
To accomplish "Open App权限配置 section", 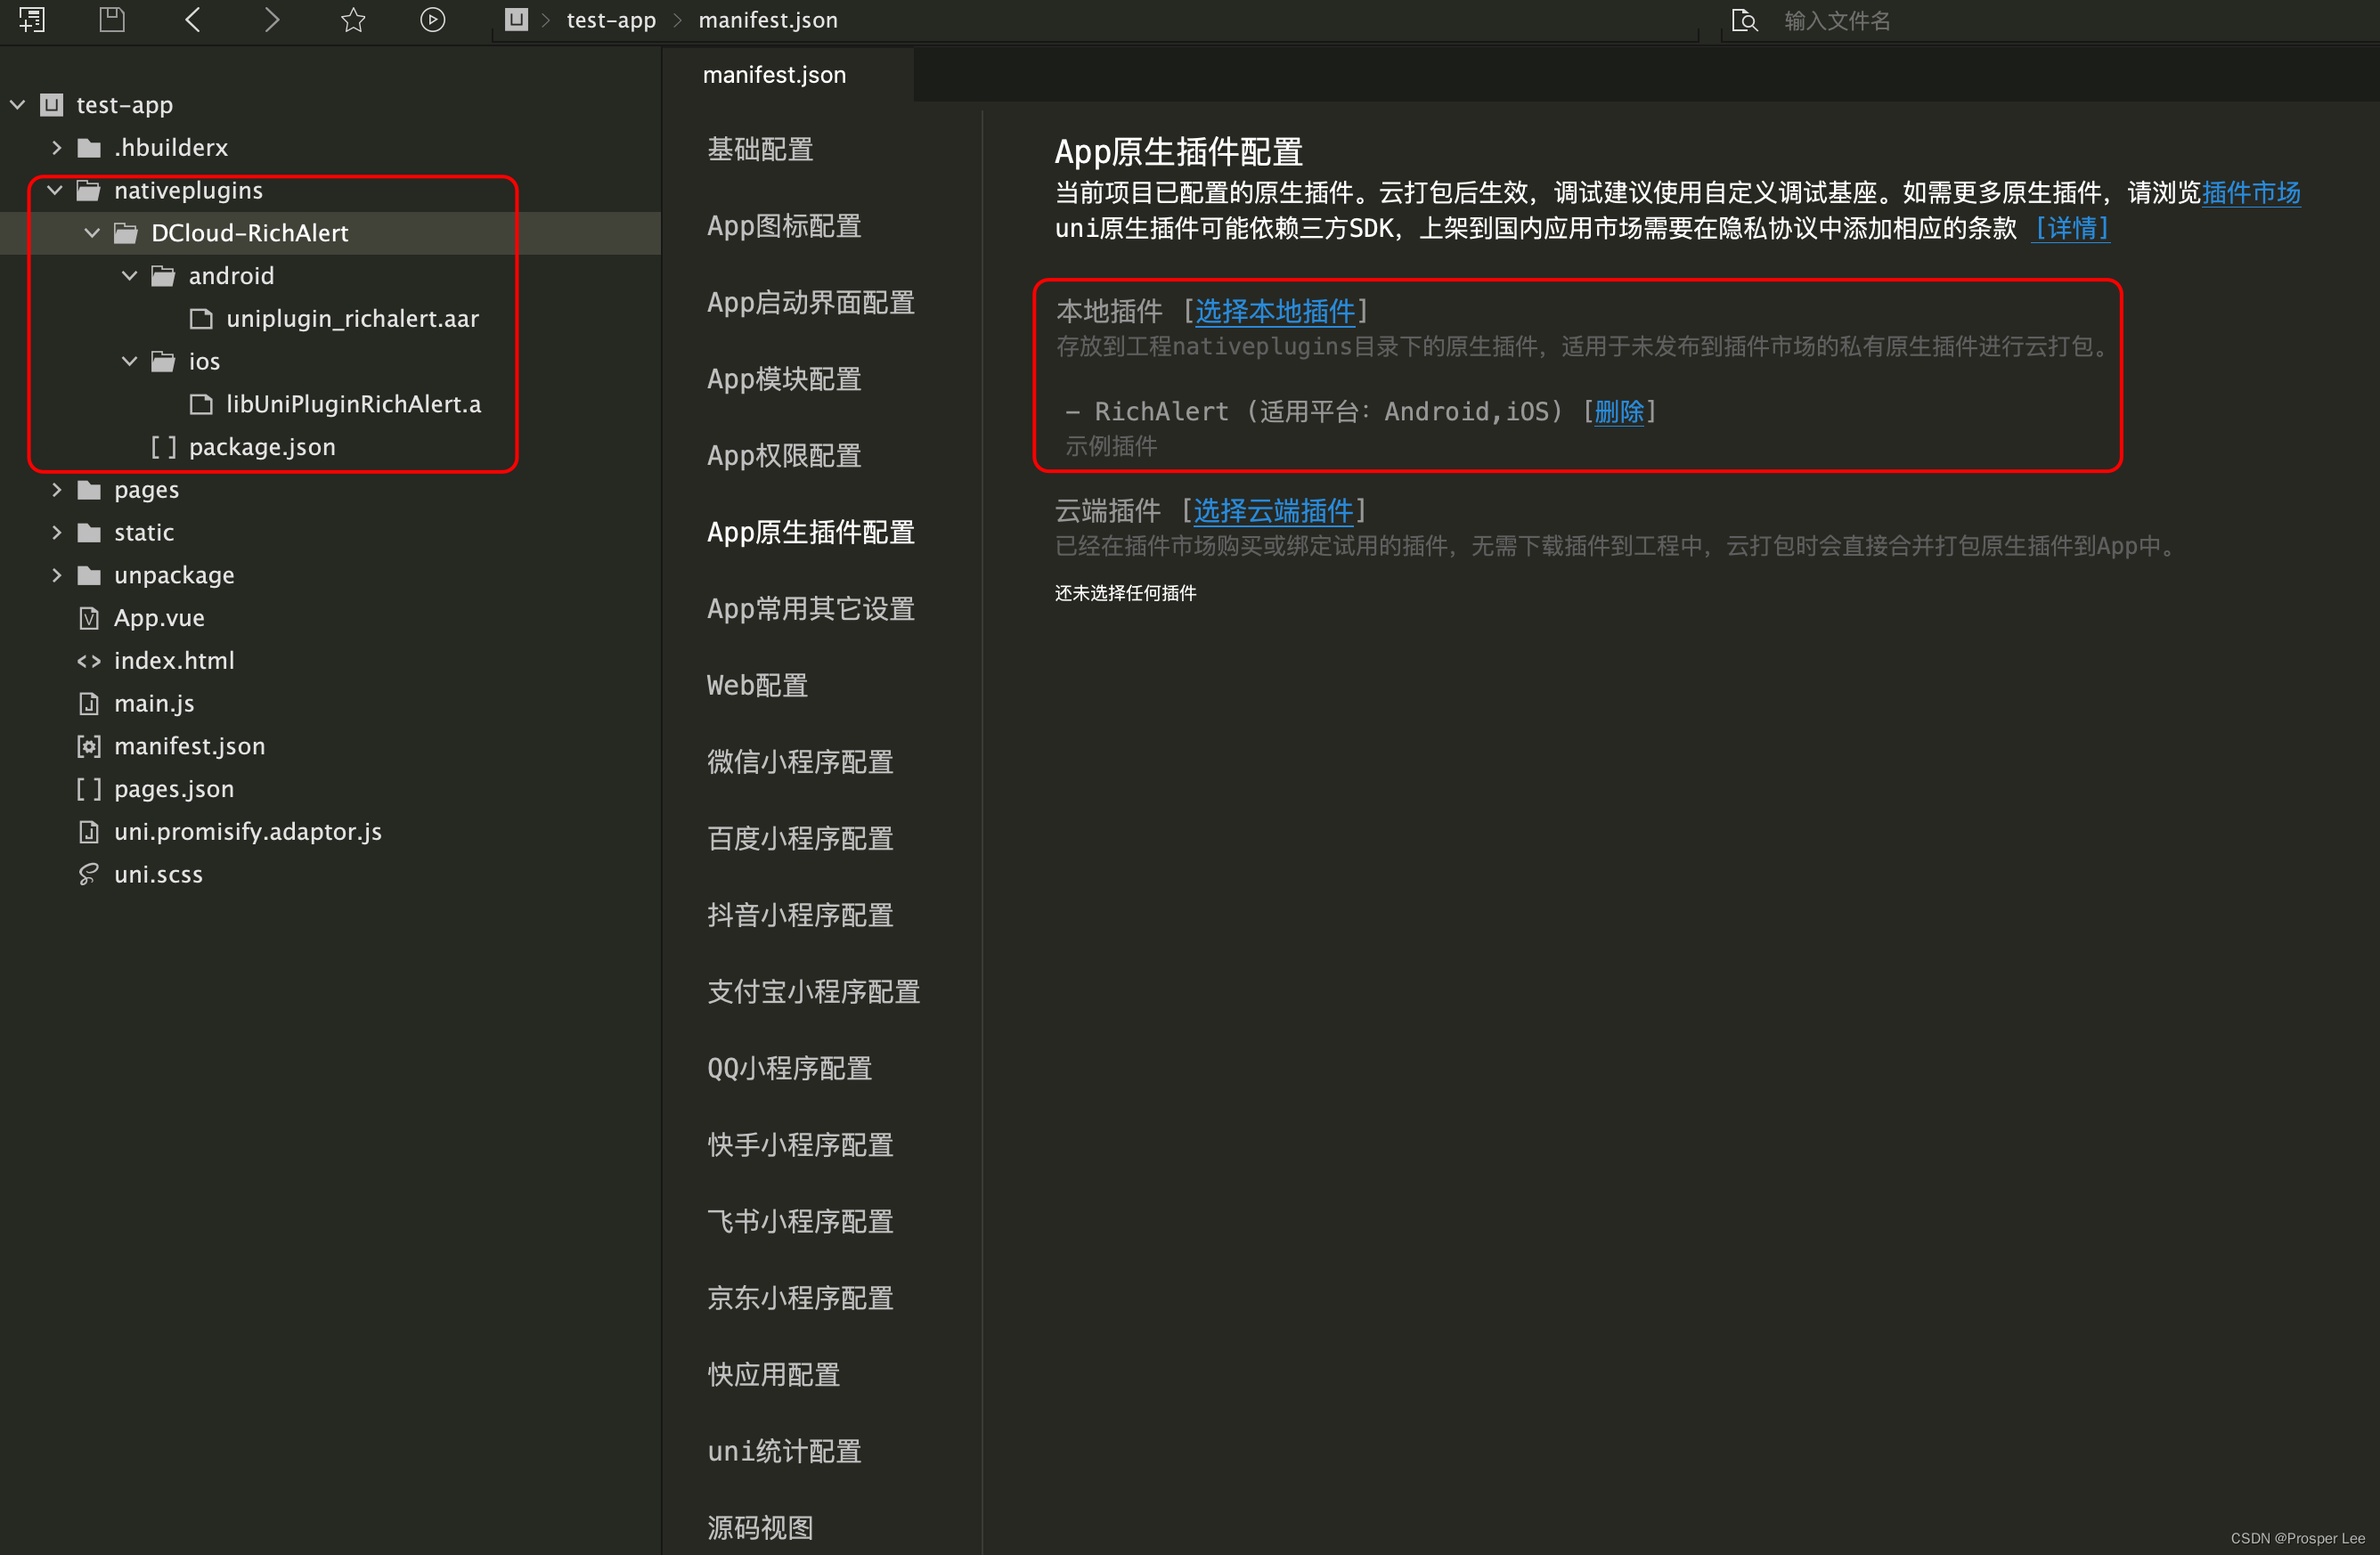I will pos(784,456).
